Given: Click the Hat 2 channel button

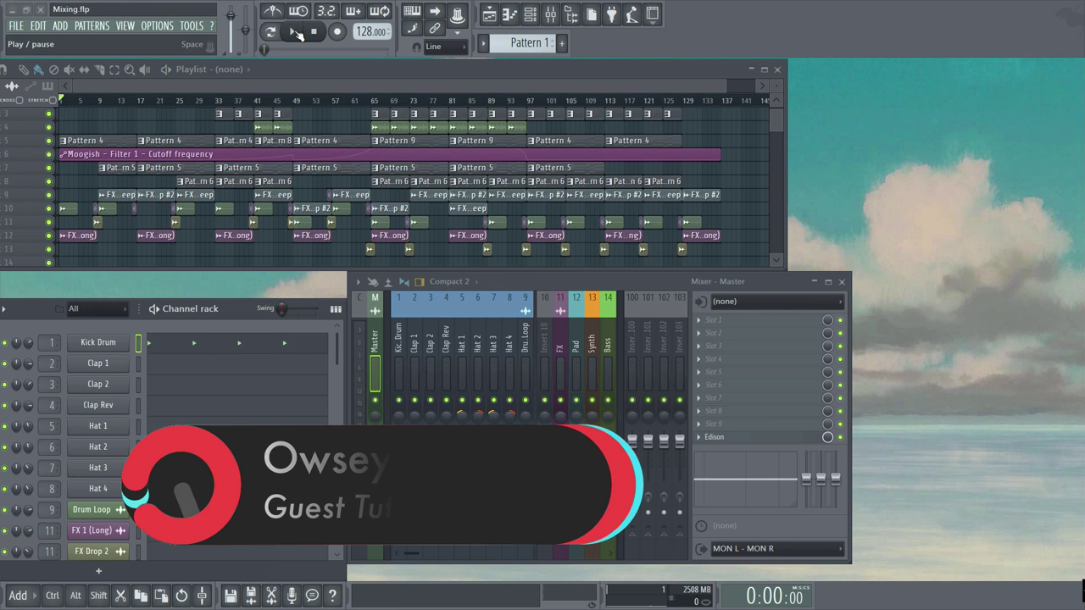Looking at the screenshot, I should pos(98,447).
